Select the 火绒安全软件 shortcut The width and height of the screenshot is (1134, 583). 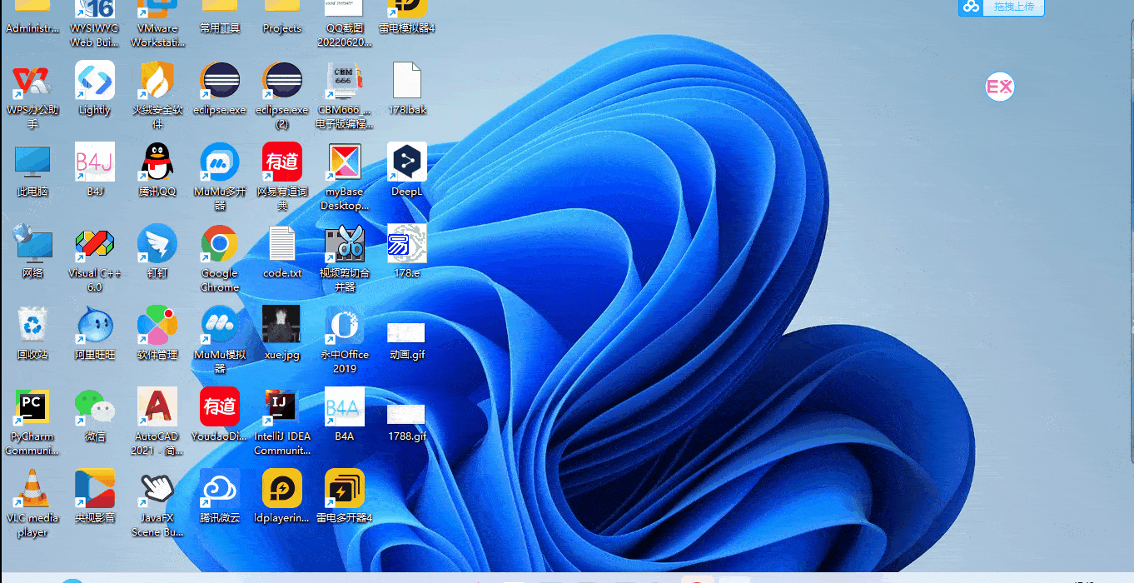coord(157,81)
